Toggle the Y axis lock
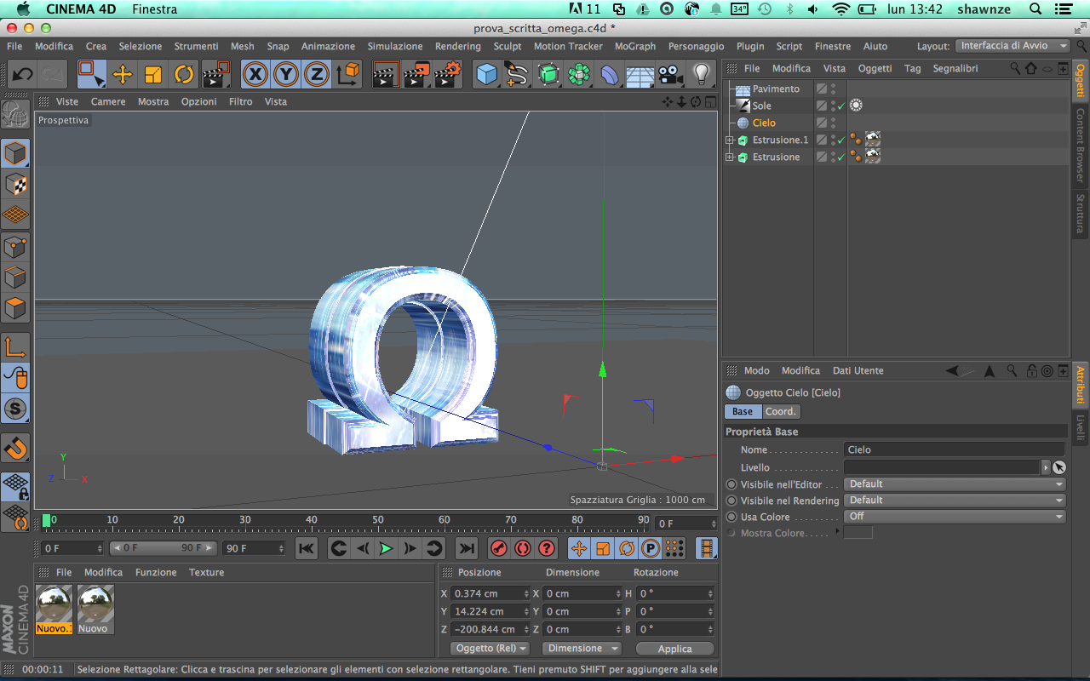Image resolution: width=1090 pixels, height=681 pixels. point(285,75)
